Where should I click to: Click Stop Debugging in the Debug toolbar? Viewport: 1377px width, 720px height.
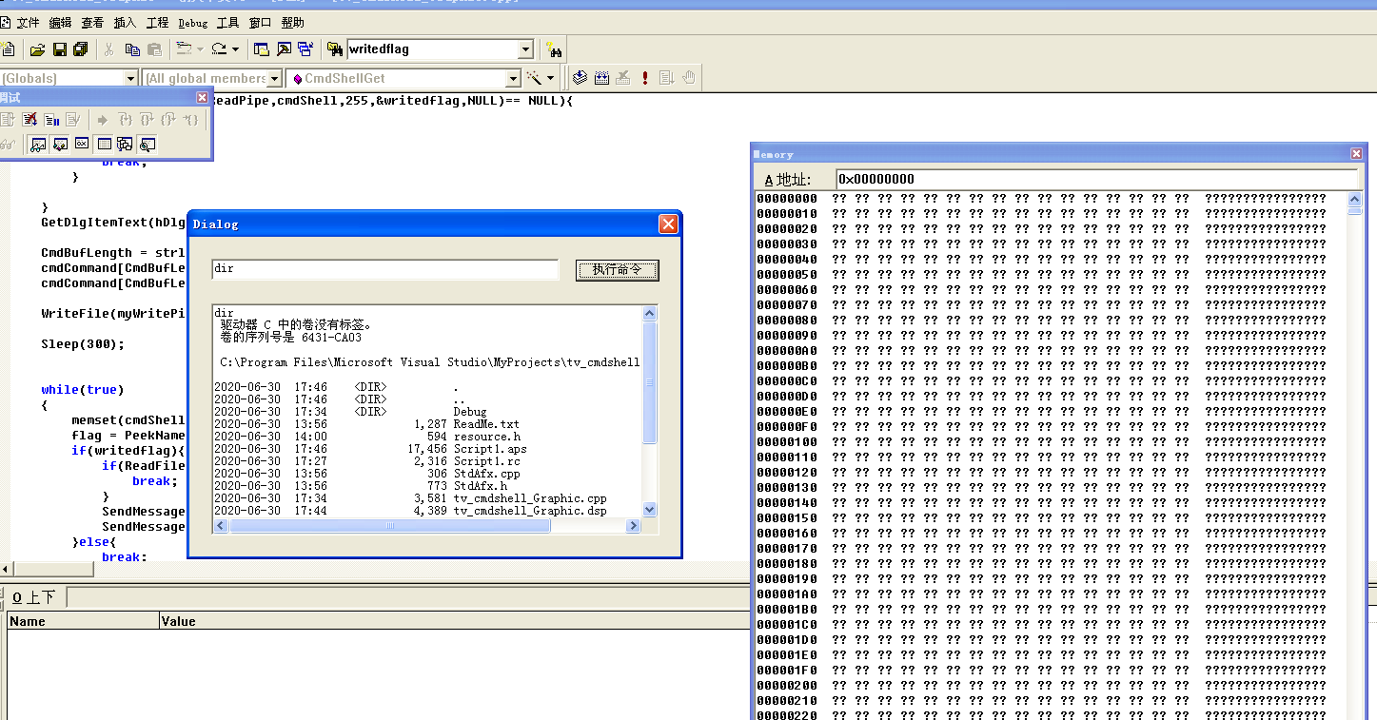[x=30, y=120]
